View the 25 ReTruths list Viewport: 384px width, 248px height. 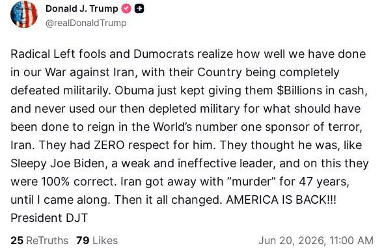tap(40, 240)
